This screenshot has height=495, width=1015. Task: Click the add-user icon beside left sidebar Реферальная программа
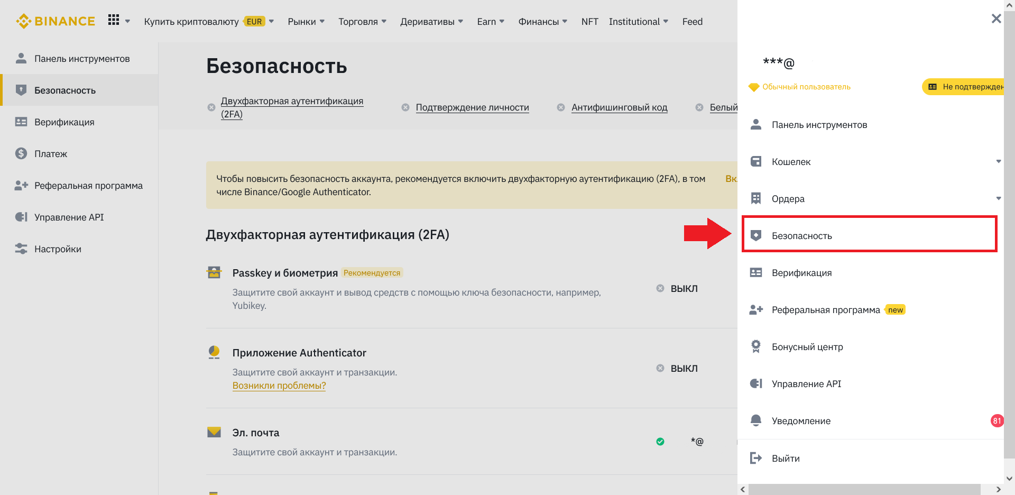[x=21, y=185]
